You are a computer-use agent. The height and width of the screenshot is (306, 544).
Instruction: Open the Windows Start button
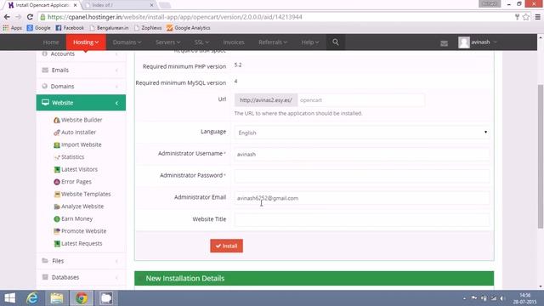coord(9,298)
